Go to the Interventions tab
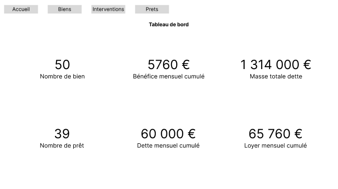338x189 pixels. pos(108,9)
